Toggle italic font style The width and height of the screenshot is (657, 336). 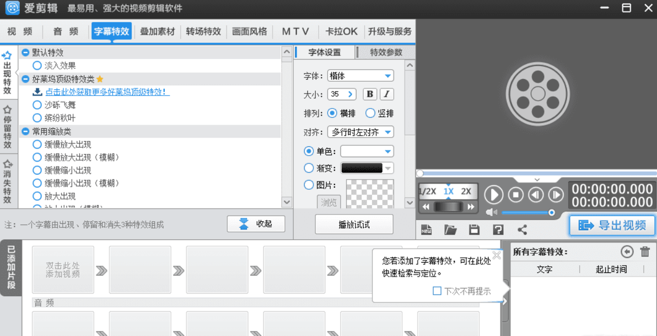pyautogui.click(x=387, y=94)
